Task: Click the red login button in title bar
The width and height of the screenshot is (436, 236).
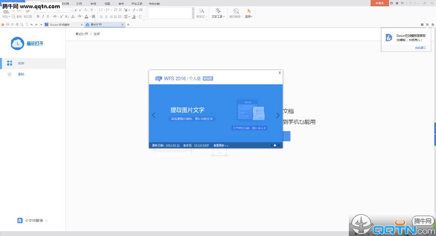Action: coord(380,3)
